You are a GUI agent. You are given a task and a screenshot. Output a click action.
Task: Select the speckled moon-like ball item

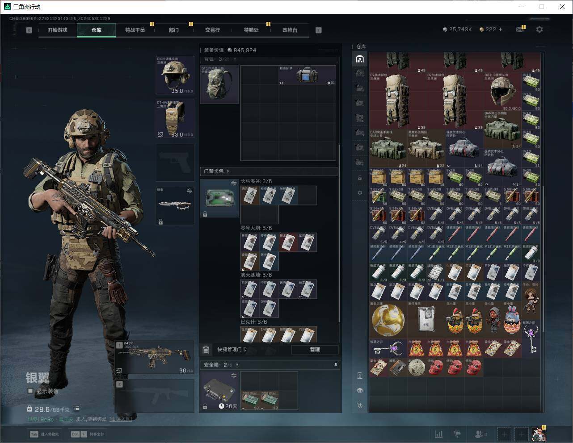(417, 367)
